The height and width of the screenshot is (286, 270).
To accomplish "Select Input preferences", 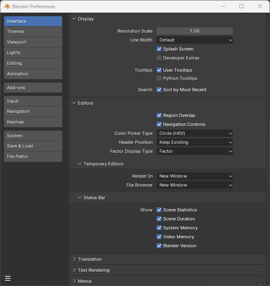I will point(33,101).
